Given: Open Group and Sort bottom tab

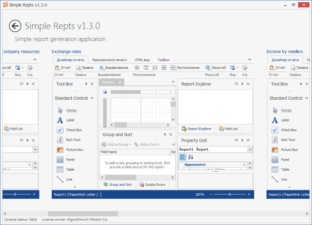Looking at the screenshot, I should [118, 185].
